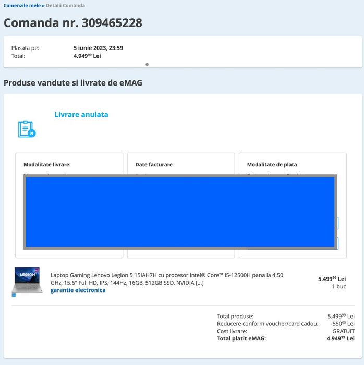Click the Livrare anulata status heading

(x=81, y=115)
